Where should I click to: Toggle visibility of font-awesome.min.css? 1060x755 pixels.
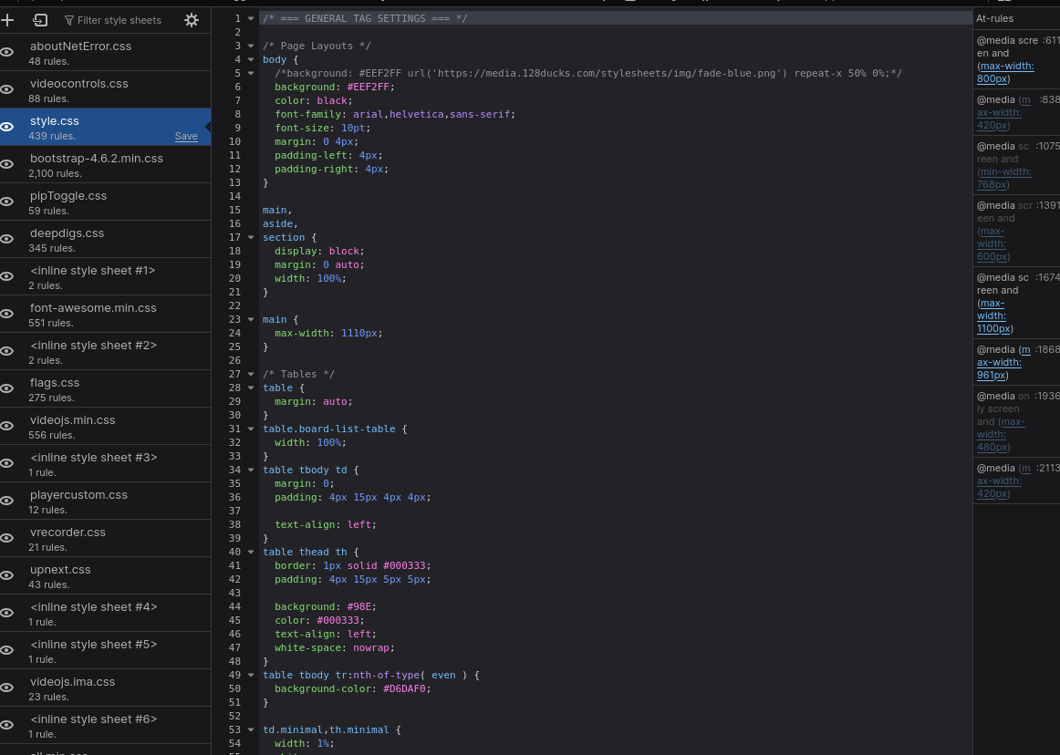pos(7,314)
